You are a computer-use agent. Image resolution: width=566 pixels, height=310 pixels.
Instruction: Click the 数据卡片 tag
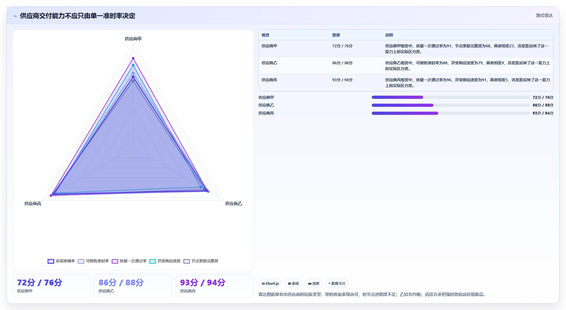pyautogui.click(x=337, y=283)
